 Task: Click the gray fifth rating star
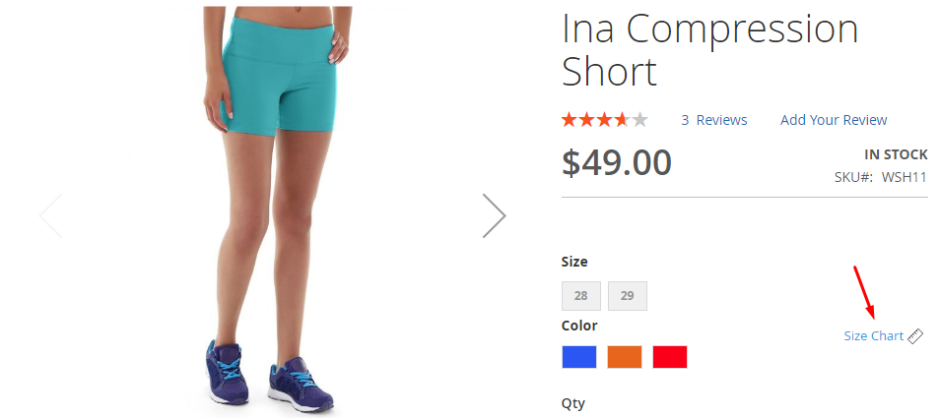[640, 120]
